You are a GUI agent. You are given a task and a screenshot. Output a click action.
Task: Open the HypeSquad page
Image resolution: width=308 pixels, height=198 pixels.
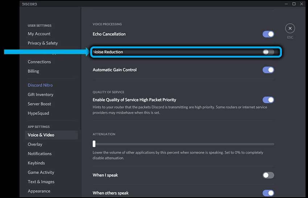click(38, 114)
